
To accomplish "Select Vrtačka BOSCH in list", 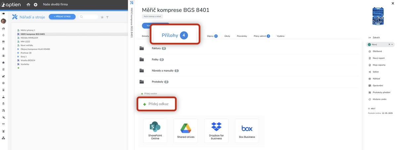I will 28,60.
